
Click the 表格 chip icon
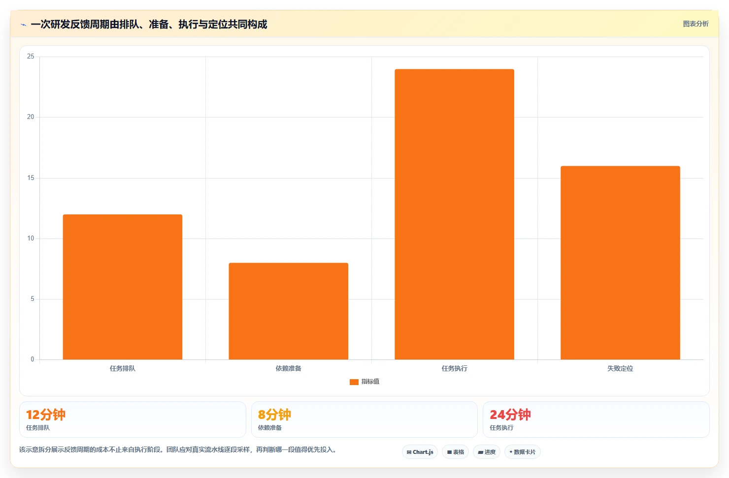(449, 452)
